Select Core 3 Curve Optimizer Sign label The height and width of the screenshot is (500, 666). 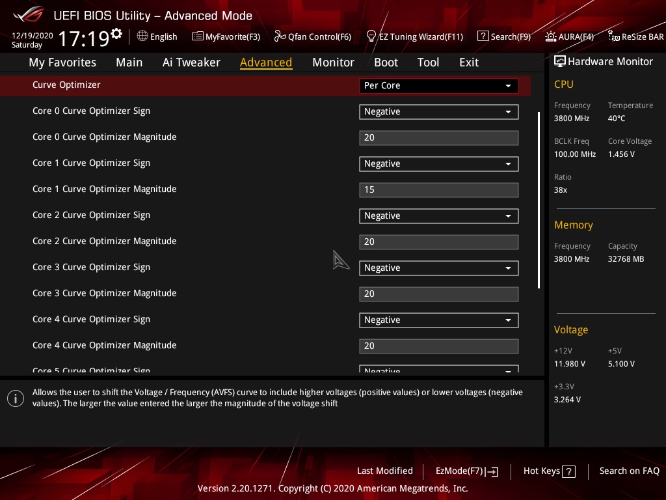click(91, 268)
